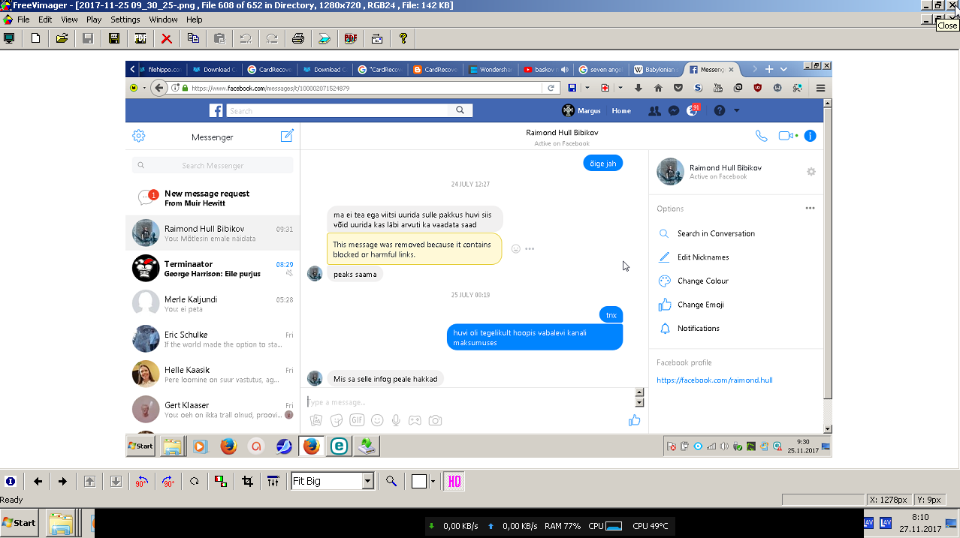
Task: Create a new blank document
Action: click(35, 38)
